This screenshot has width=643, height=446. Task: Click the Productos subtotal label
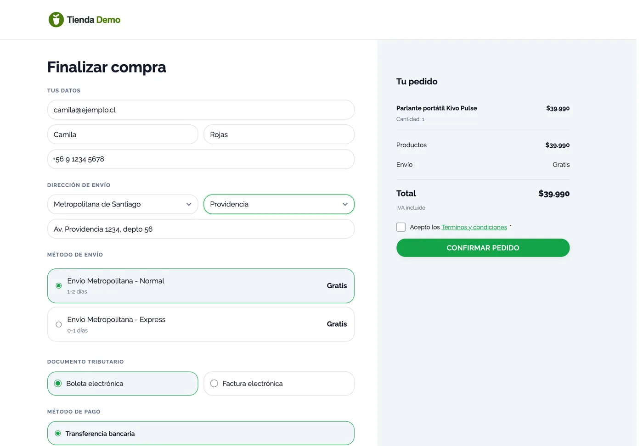(x=412, y=145)
